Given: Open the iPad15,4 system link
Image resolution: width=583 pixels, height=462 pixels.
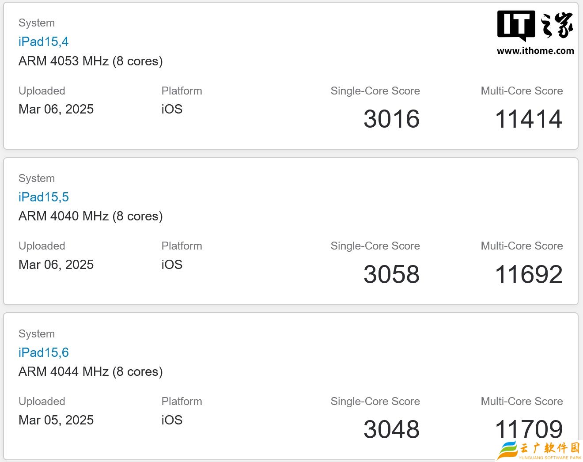Looking at the screenshot, I should (x=43, y=42).
